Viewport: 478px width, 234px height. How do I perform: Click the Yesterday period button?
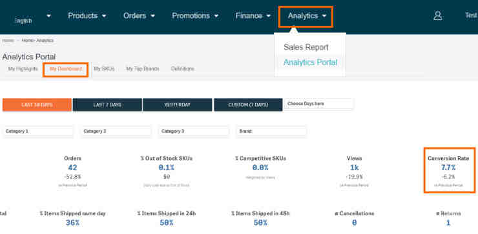pos(178,104)
